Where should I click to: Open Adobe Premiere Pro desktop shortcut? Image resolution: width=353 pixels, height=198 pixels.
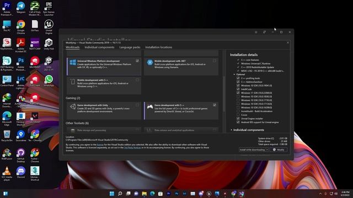7,9
